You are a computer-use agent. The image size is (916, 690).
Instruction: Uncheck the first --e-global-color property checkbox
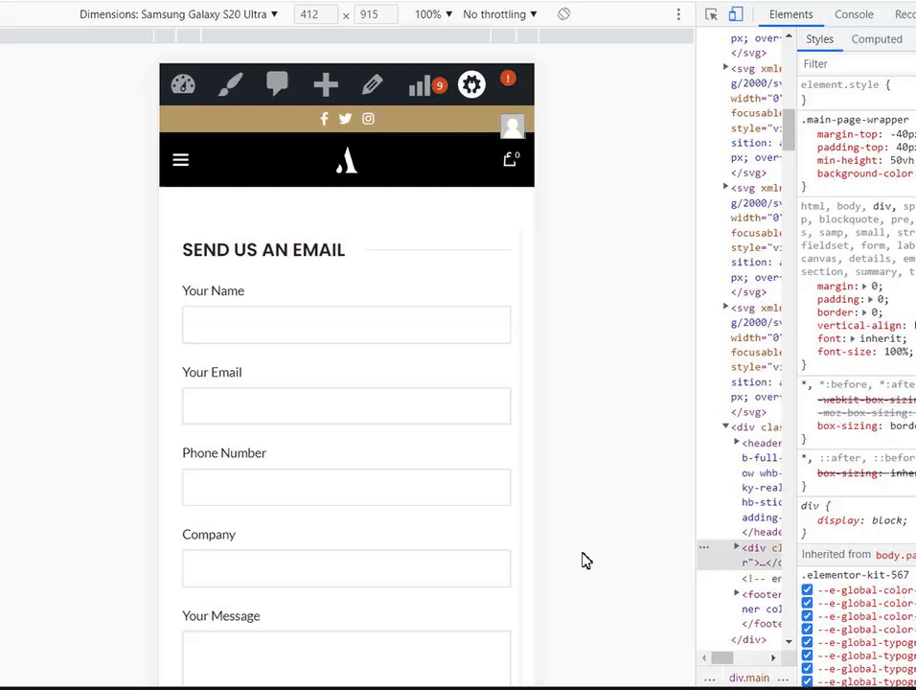coord(807,590)
